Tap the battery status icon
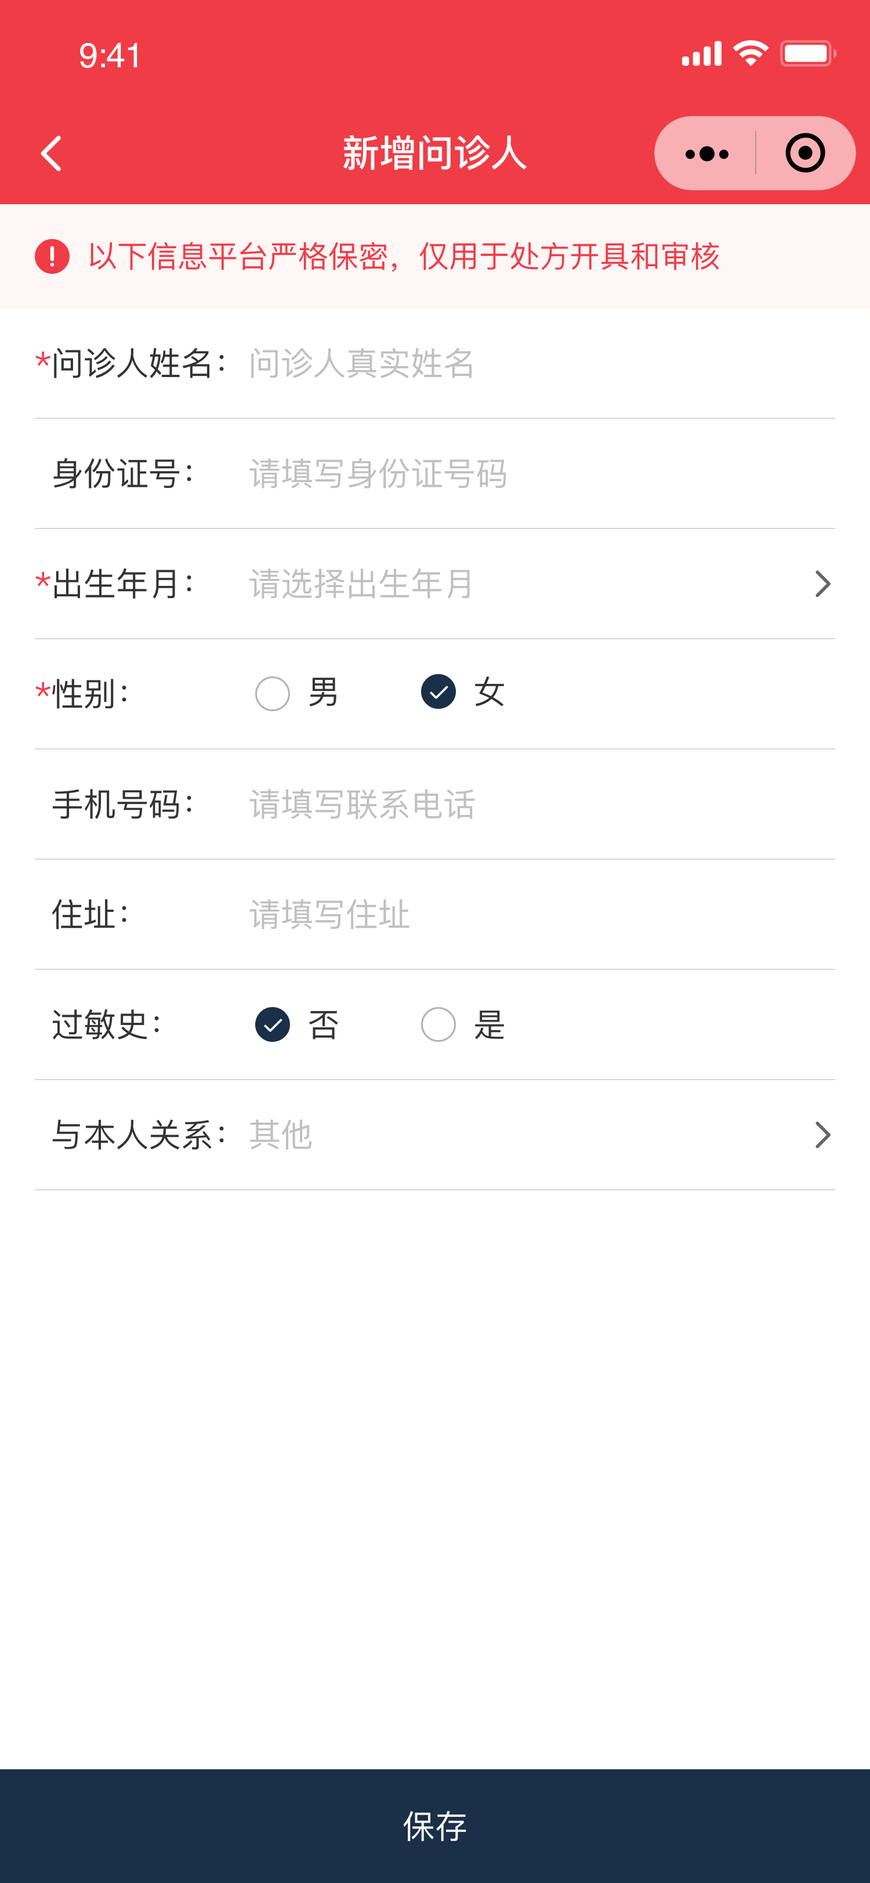The width and height of the screenshot is (870, 1883). click(807, 54)
